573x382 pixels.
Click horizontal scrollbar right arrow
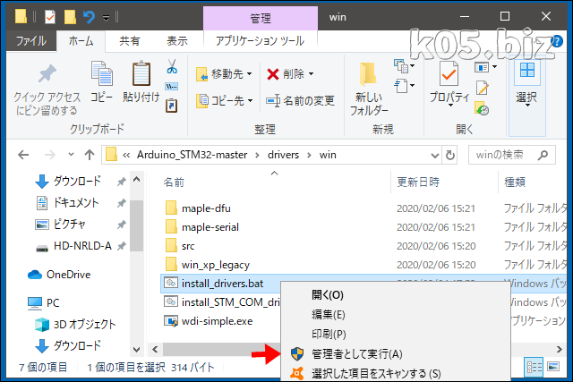(559, 350)
